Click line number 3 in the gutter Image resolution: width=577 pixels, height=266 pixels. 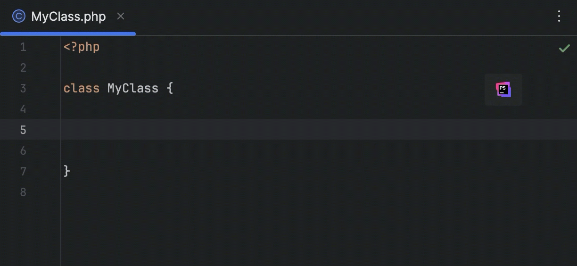tap(23, 89)
